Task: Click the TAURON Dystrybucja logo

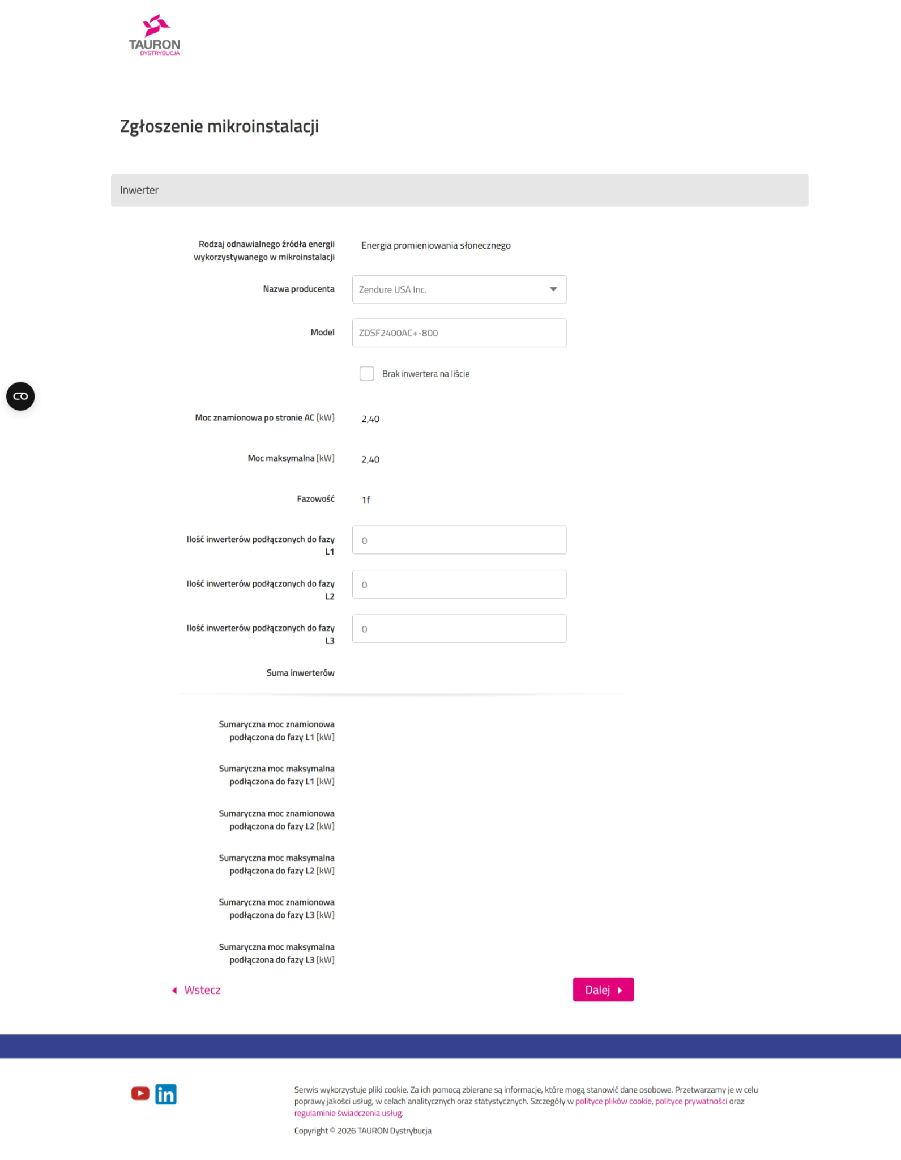Action: [154, 35]
